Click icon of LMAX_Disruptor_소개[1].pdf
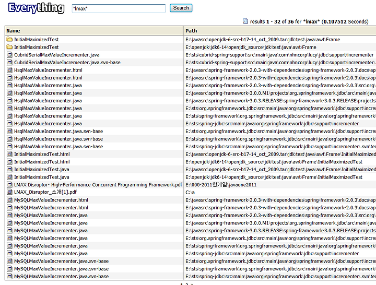Image resolution: width=376 pixels, height=285 pixels. coord(9,192)
